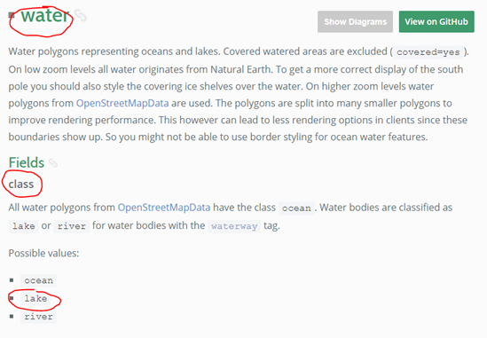Image resolution: width=487 pixels, height=338 pixels.
Task: Select the ocean value in possible values list
Action: [x=38, y=280]
